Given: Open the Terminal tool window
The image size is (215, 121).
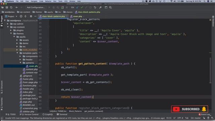Looking at the screenshot, I should 62,114.
